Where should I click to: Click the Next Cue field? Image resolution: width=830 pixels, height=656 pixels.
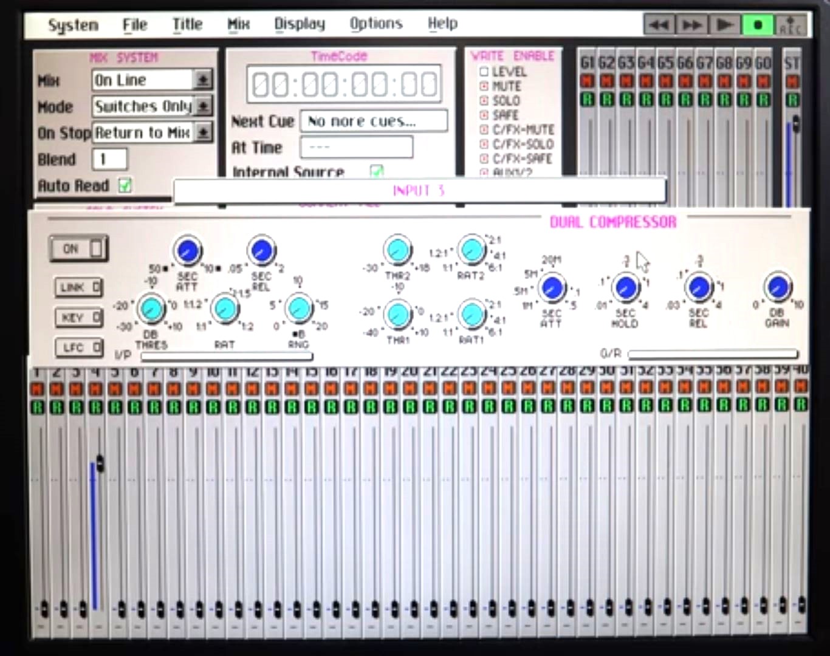374,121
